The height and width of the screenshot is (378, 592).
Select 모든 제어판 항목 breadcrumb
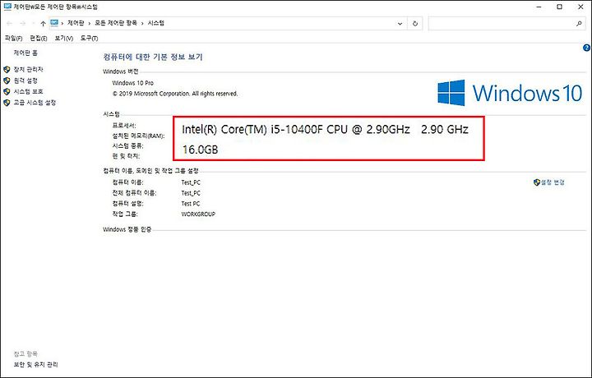pyautogui.click(x=116, y=23)
